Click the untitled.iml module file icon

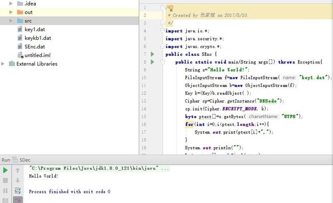click(20, 55)
